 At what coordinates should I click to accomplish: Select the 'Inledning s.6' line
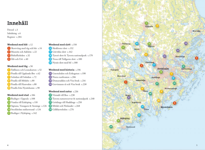click(14, 33)
